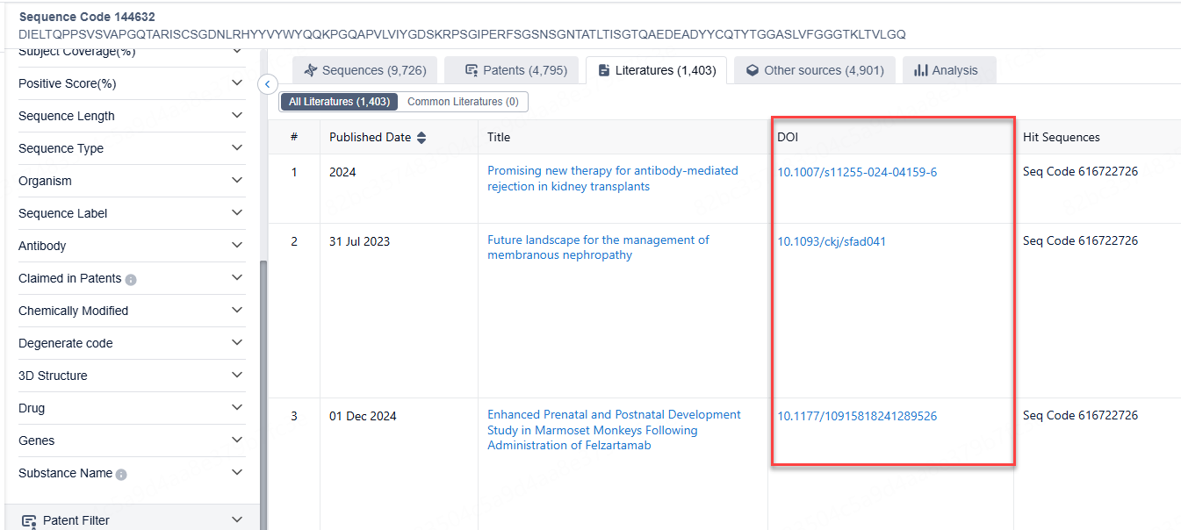Open DOI link 10.1093/ckj/sfad041
Image resolution: width=1181 pixels, height=530 pixels.
832,241
